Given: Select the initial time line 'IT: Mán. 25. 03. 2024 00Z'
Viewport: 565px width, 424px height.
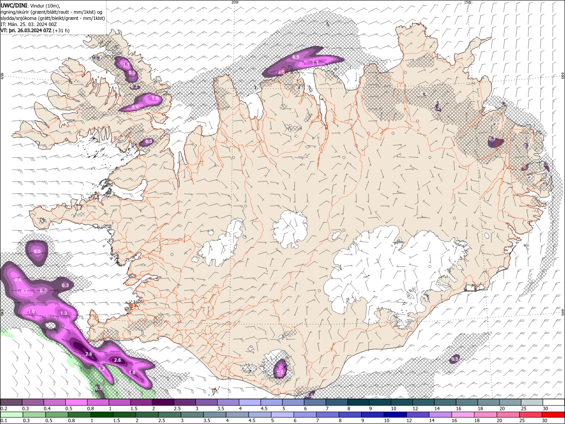Looking at the screenshot, I should 29,24.
